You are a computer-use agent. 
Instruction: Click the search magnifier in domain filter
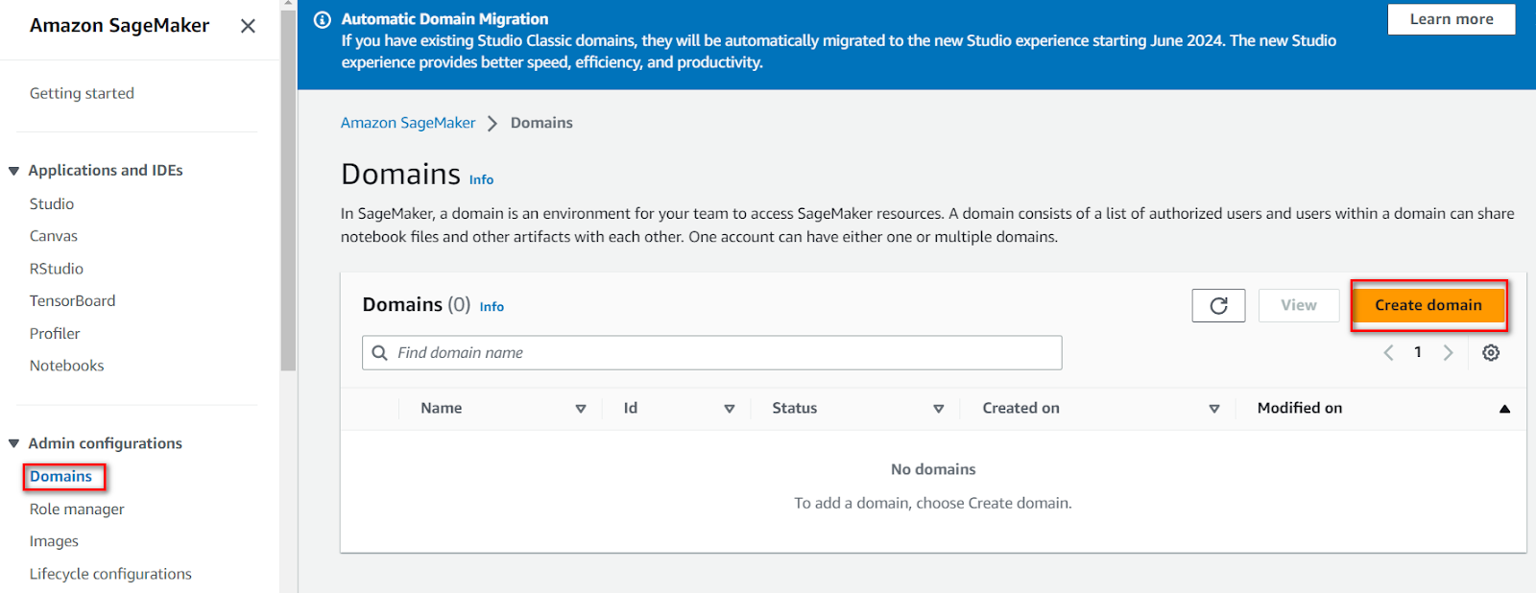380,352
